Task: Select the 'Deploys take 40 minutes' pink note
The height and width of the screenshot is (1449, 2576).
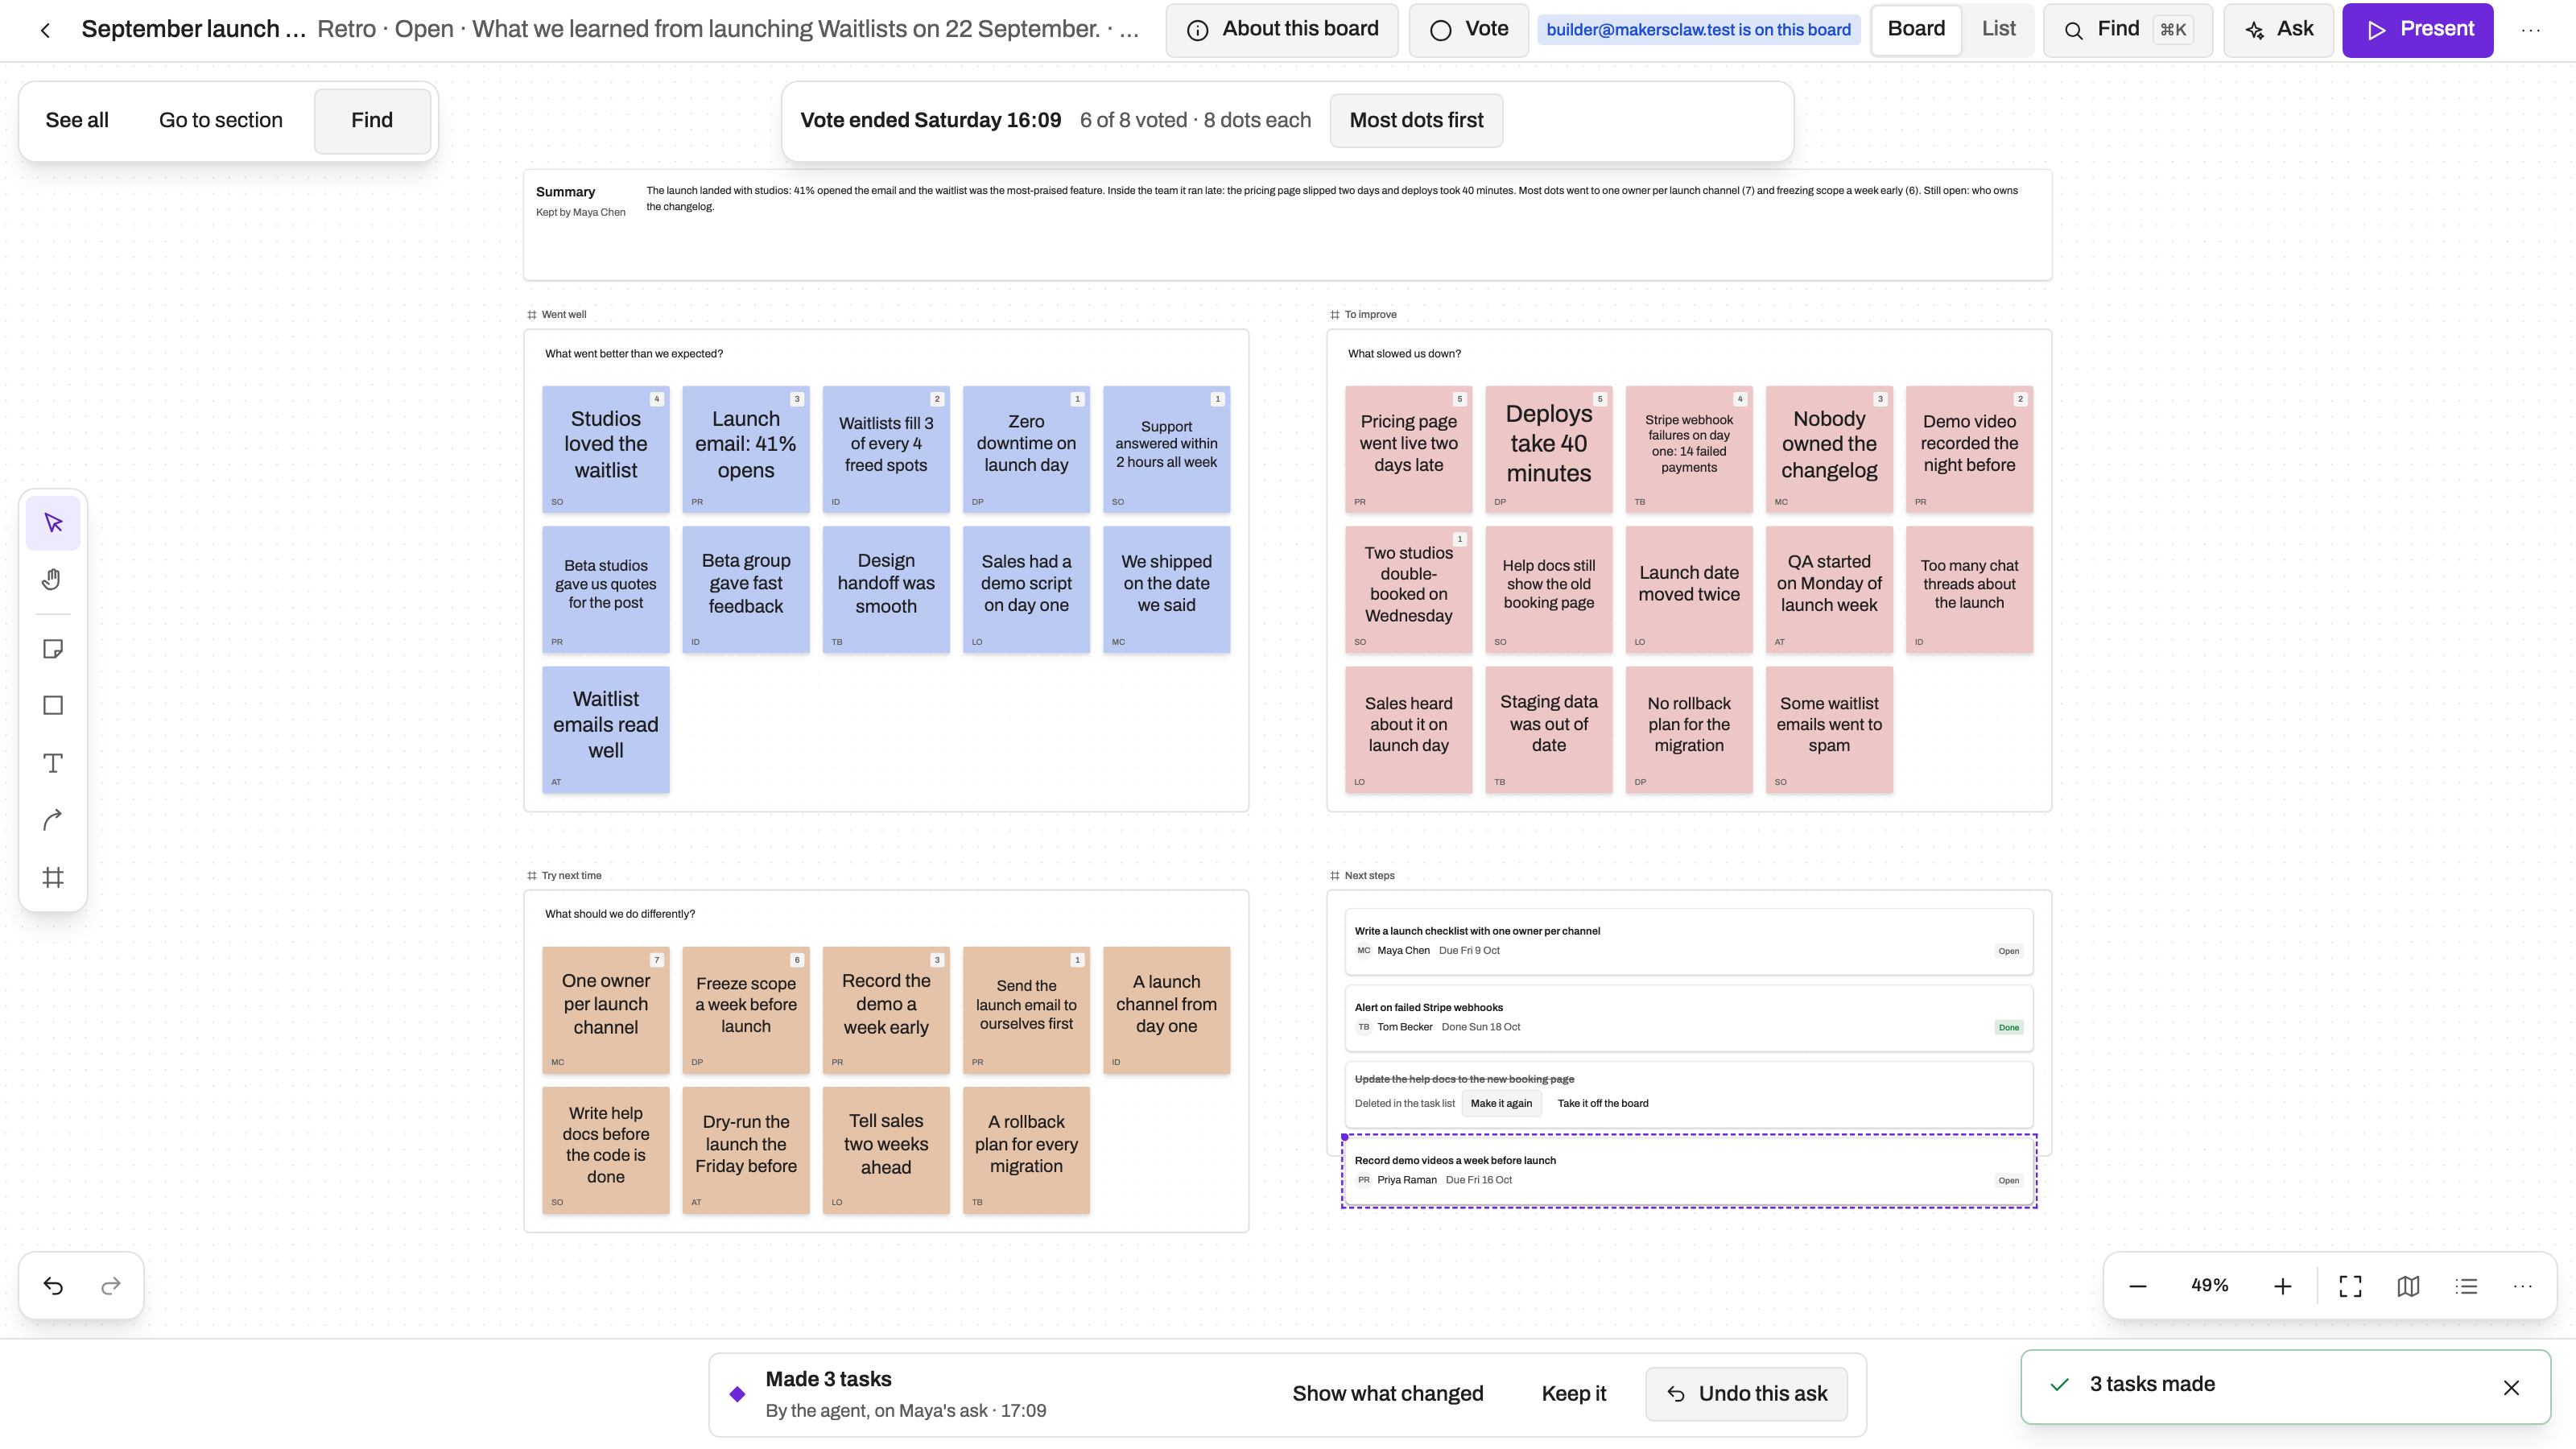Action: tap(1548, 449)
